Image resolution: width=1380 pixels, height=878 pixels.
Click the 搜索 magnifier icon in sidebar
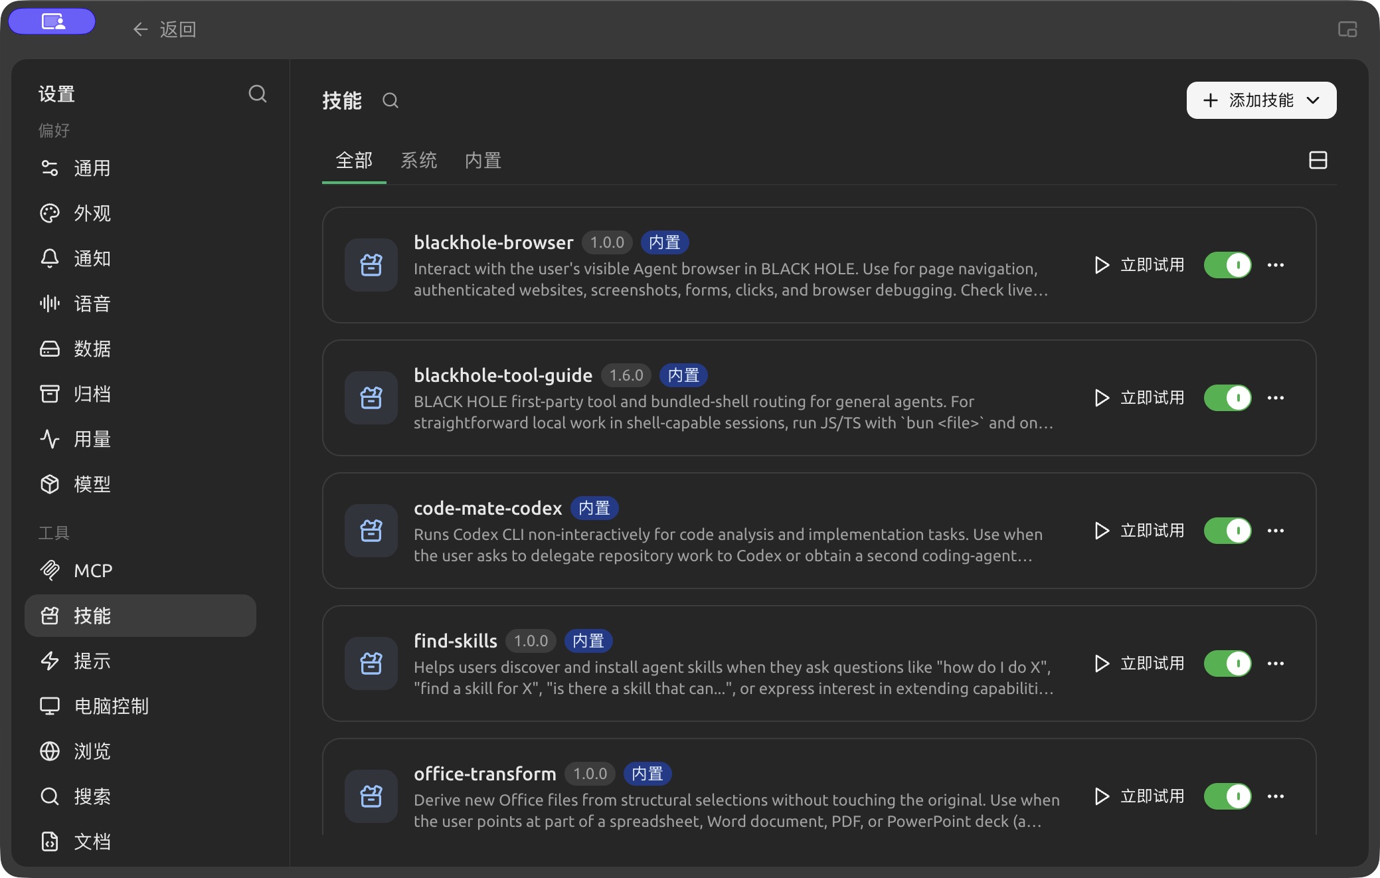(50, 796)
